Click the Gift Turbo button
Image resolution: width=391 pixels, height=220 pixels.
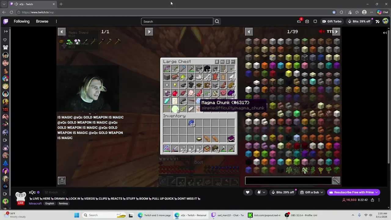tap(332, 21)
